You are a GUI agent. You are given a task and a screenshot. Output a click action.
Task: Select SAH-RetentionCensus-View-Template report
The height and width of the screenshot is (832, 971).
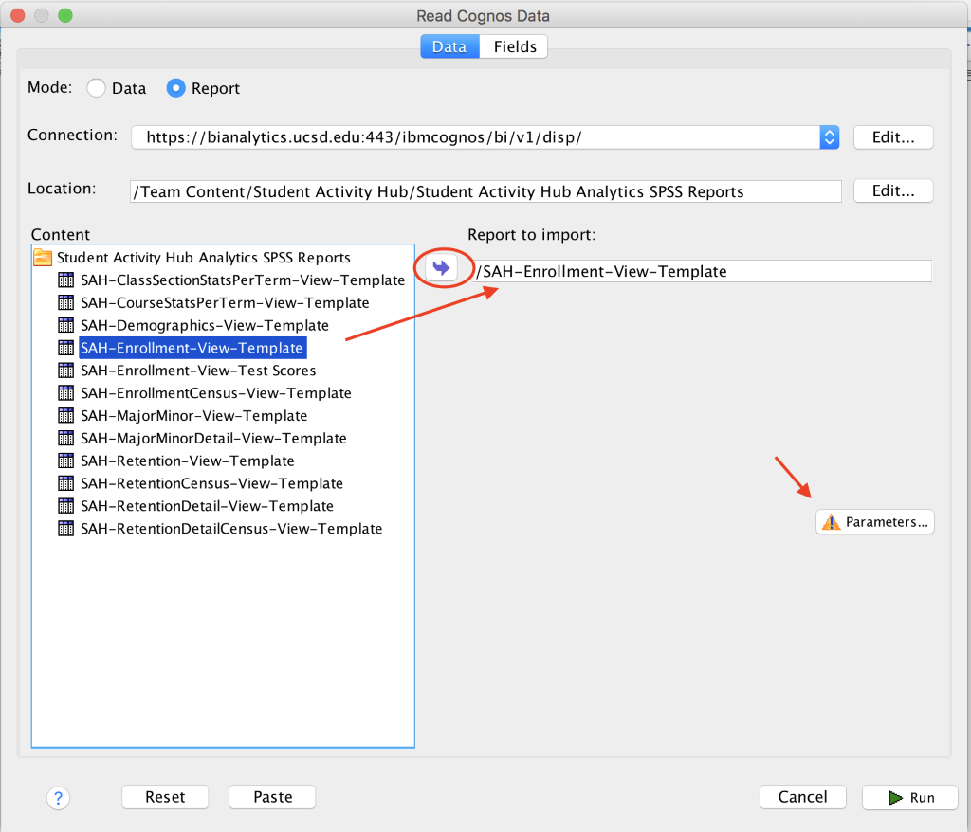(211, 483)
